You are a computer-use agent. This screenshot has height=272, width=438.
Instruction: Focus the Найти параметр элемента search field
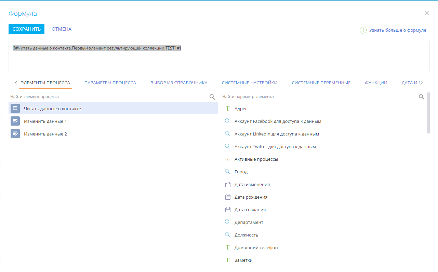[x=319, y=97]
